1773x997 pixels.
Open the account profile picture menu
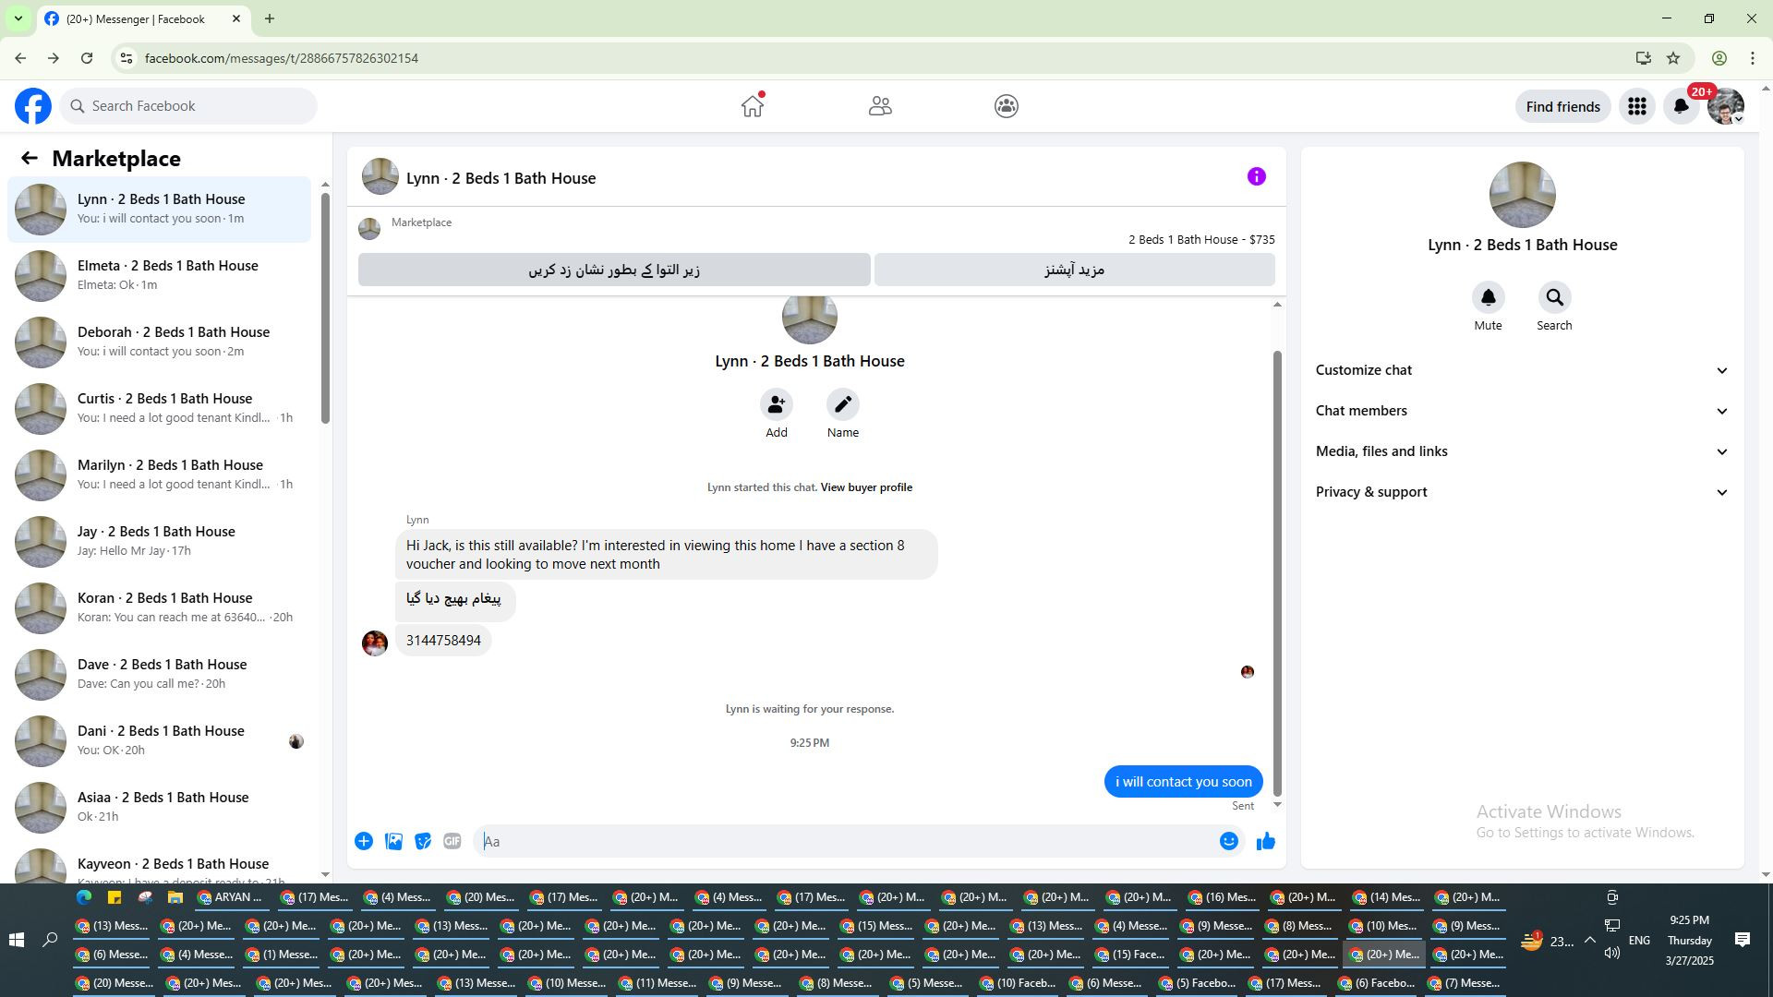click(1726, 107)
